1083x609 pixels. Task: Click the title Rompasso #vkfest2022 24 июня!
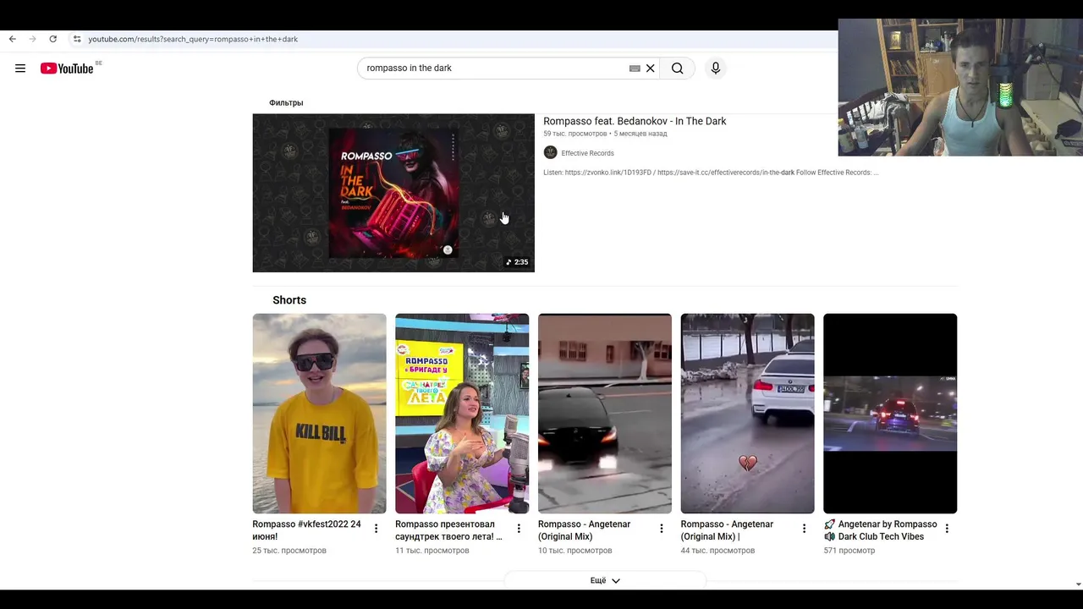(306, 530)
